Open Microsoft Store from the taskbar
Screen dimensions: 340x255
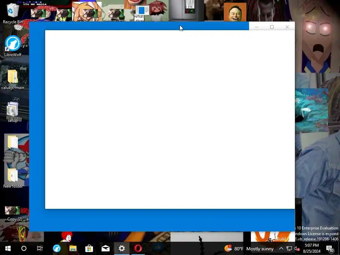89,248
